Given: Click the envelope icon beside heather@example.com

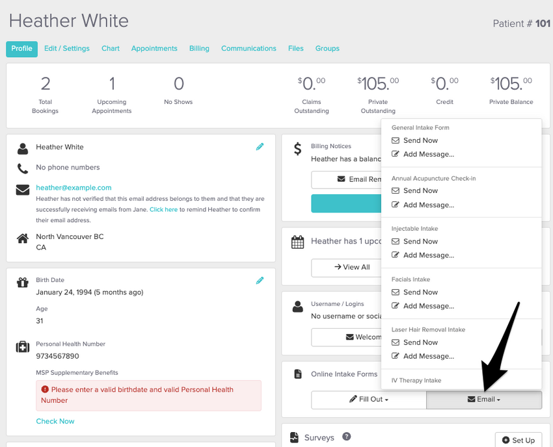Looking at the screenshot, I should (23, 190).
